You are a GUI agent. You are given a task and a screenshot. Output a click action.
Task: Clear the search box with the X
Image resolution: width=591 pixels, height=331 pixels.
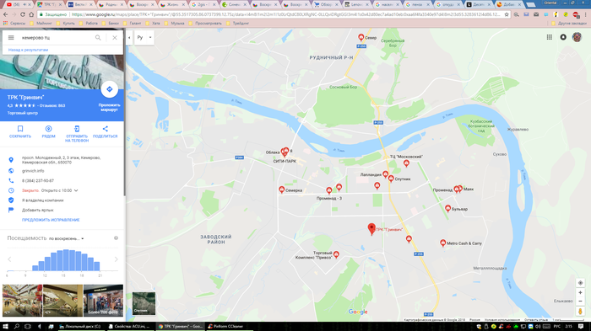(x=115, y=38)
